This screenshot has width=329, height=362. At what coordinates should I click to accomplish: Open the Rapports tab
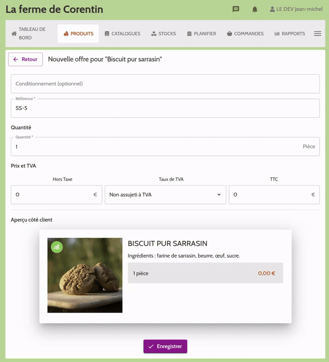[x=289, y=33]
